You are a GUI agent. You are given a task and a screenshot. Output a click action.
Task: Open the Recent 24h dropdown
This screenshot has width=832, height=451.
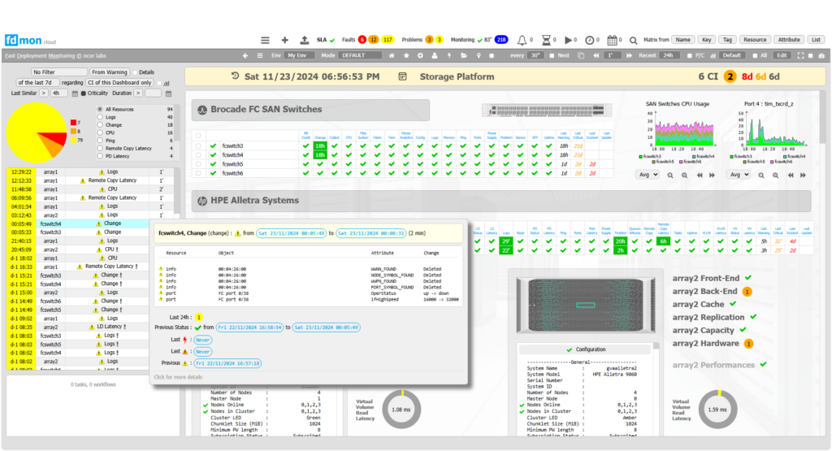(670, 55)
